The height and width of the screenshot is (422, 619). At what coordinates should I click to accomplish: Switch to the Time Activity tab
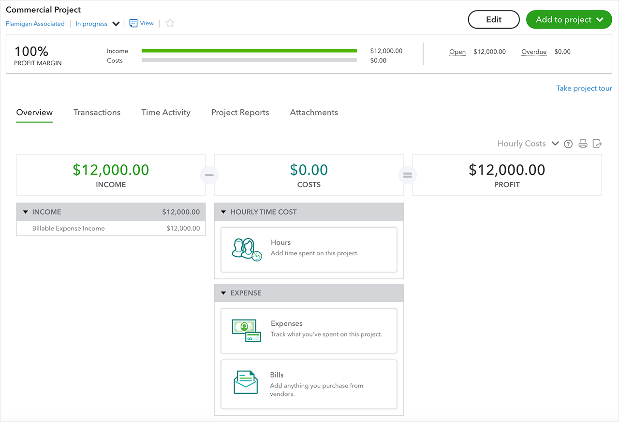(x=166, y=113)
